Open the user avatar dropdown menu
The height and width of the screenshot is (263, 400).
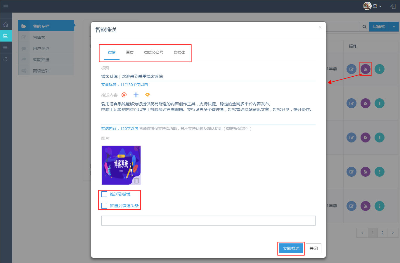pos(373,6)
